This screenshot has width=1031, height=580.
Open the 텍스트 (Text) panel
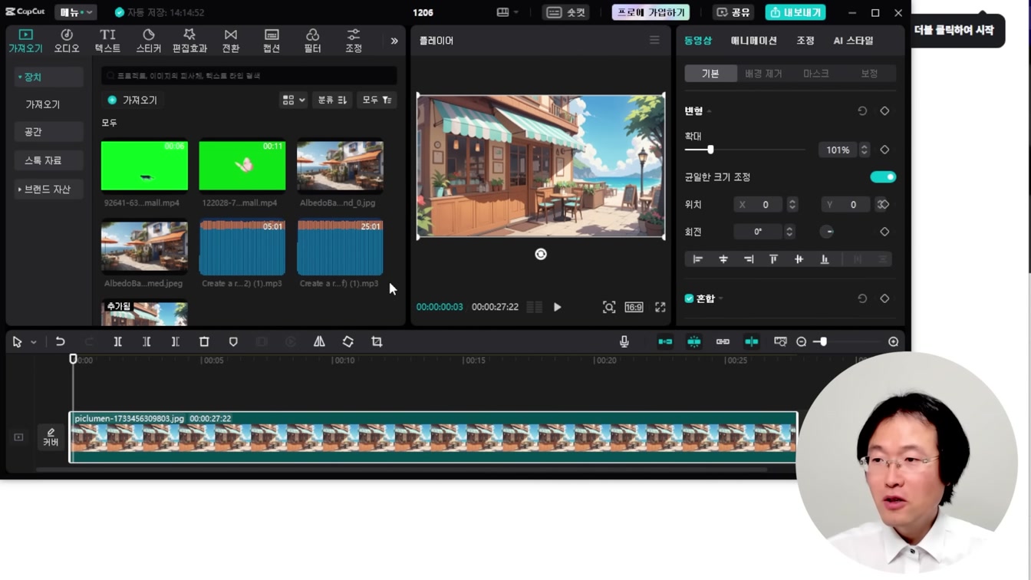(x=107, y=41)
